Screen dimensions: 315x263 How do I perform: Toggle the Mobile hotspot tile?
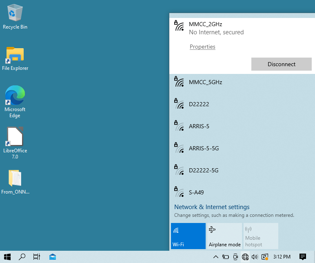click(x=261, y=236)
